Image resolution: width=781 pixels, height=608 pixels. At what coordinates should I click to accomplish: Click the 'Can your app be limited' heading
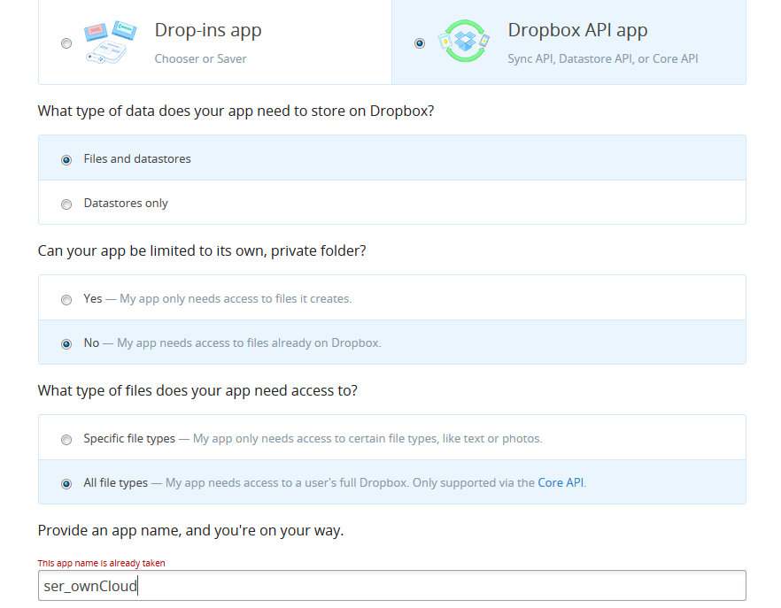pyautogui.click(x=202, y=251)
